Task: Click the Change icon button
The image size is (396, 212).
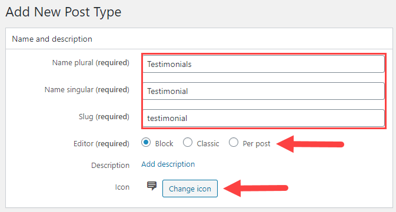Action: tap(190, 189)
